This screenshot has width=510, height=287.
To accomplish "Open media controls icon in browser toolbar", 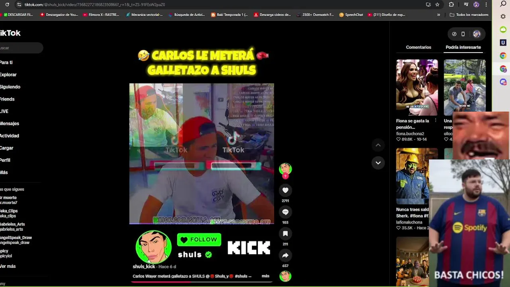I will click(x=466, y=4).
